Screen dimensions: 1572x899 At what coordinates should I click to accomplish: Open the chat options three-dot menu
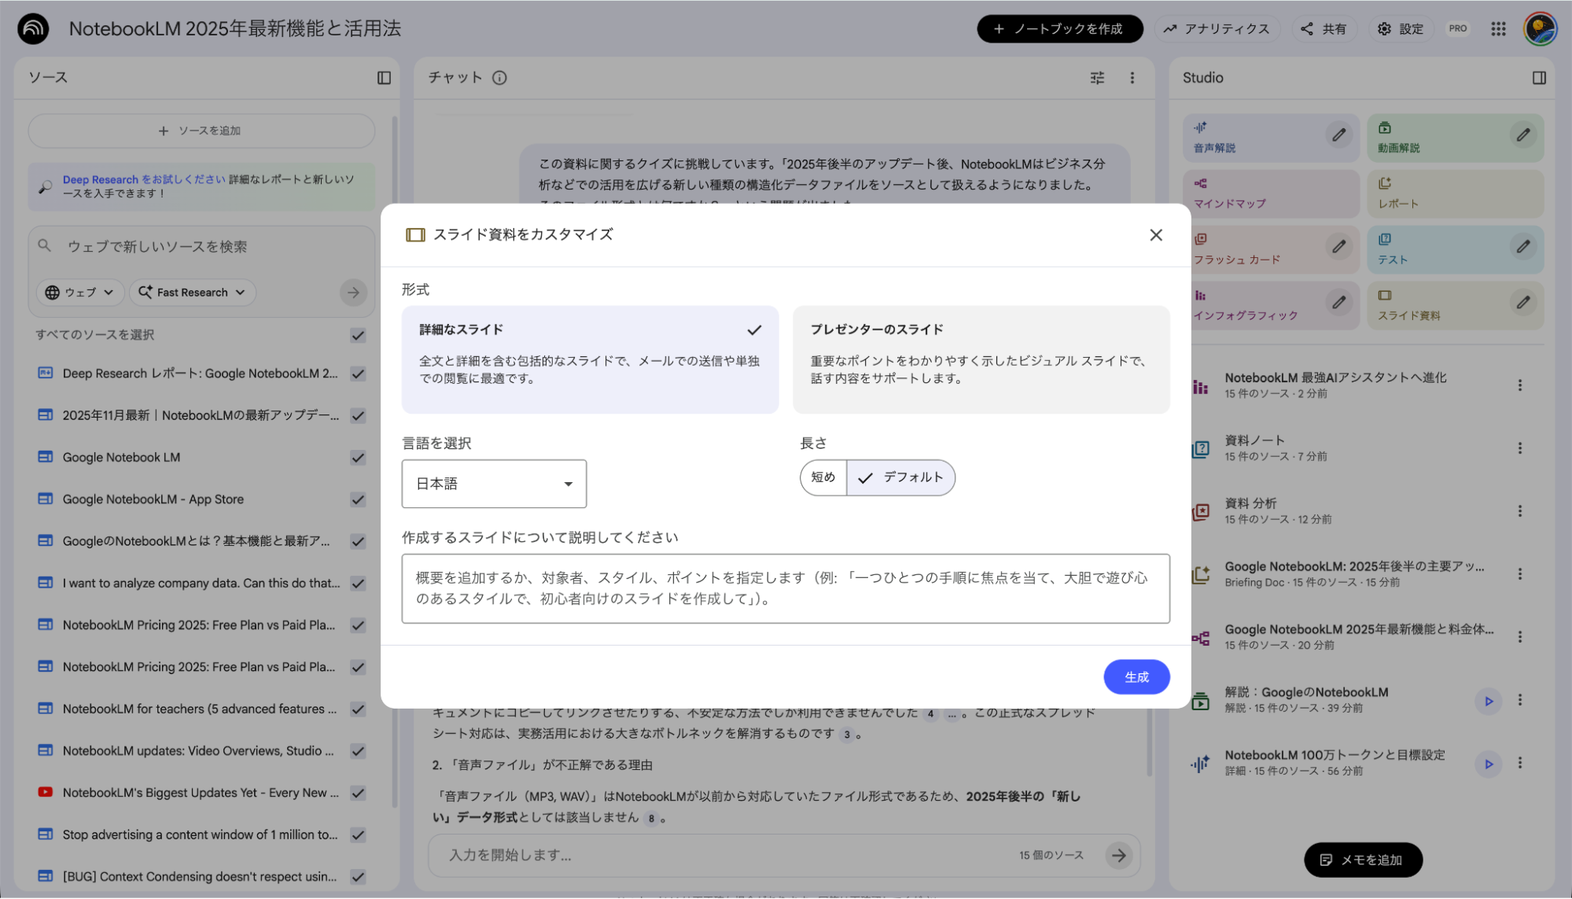click(1132, 78)
